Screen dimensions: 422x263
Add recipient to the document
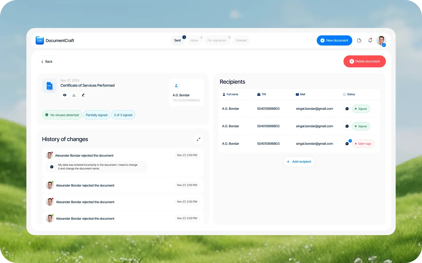click(299, 162)
